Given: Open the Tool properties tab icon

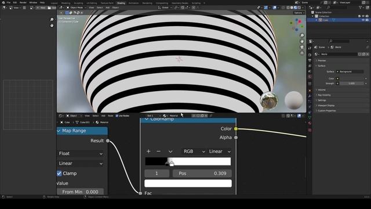Looking at the screenshot, I should (310, 48).
